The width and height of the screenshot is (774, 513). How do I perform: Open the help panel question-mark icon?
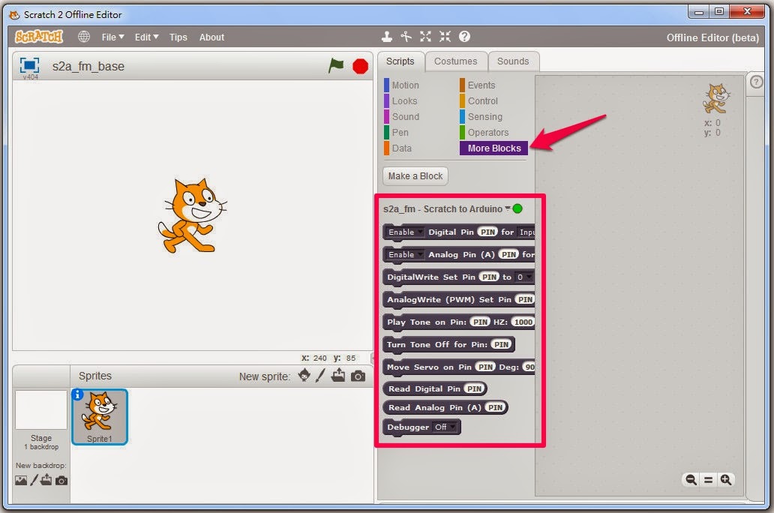[x=756, y=82]
